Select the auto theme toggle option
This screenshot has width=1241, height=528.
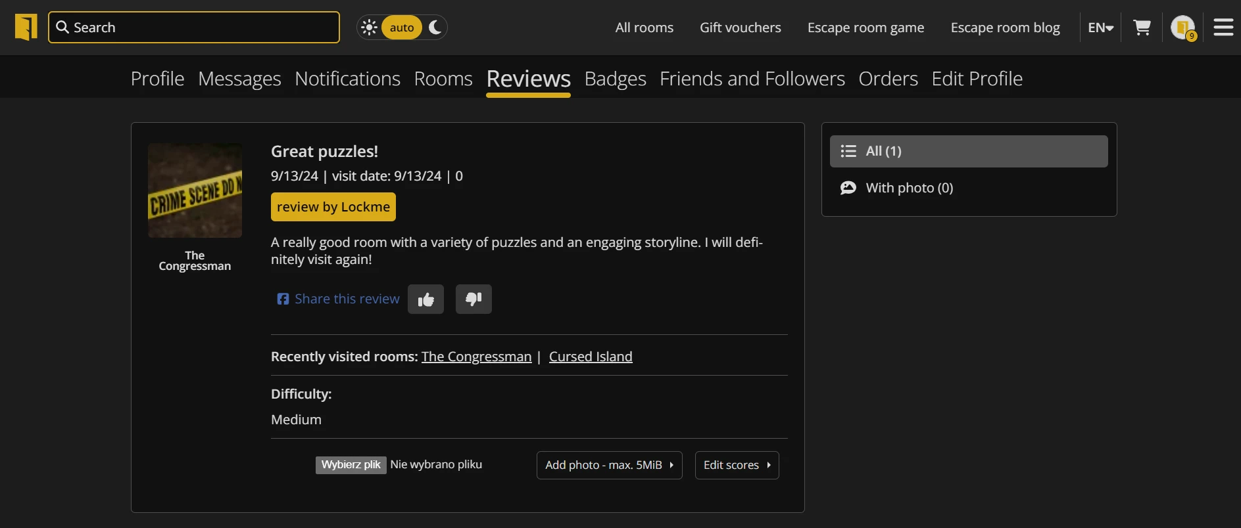[x=402, y=28]
